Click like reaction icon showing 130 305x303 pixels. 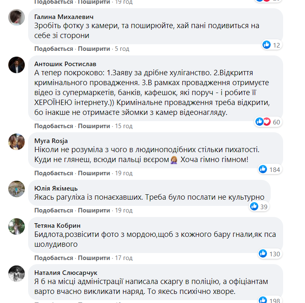click(x=263, y=253)
